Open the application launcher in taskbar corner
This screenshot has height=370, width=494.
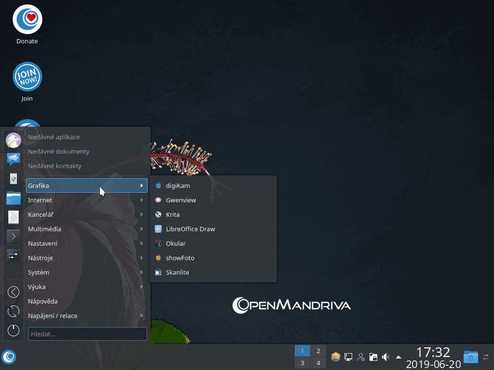[9, 357]
